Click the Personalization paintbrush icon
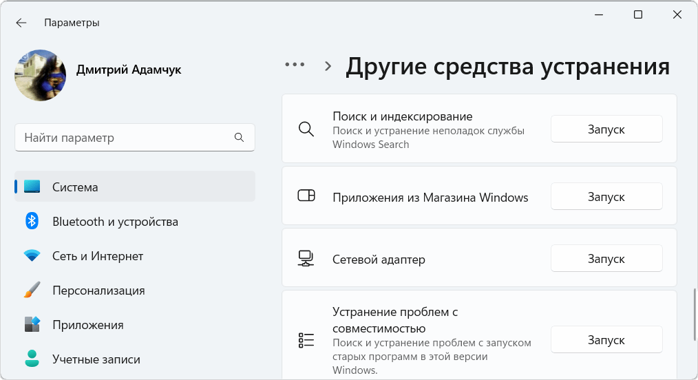 (x=32, y=291)
